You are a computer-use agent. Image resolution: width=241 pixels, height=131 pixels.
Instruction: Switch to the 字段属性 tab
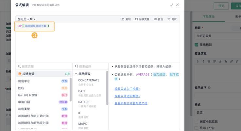point(208,16)
